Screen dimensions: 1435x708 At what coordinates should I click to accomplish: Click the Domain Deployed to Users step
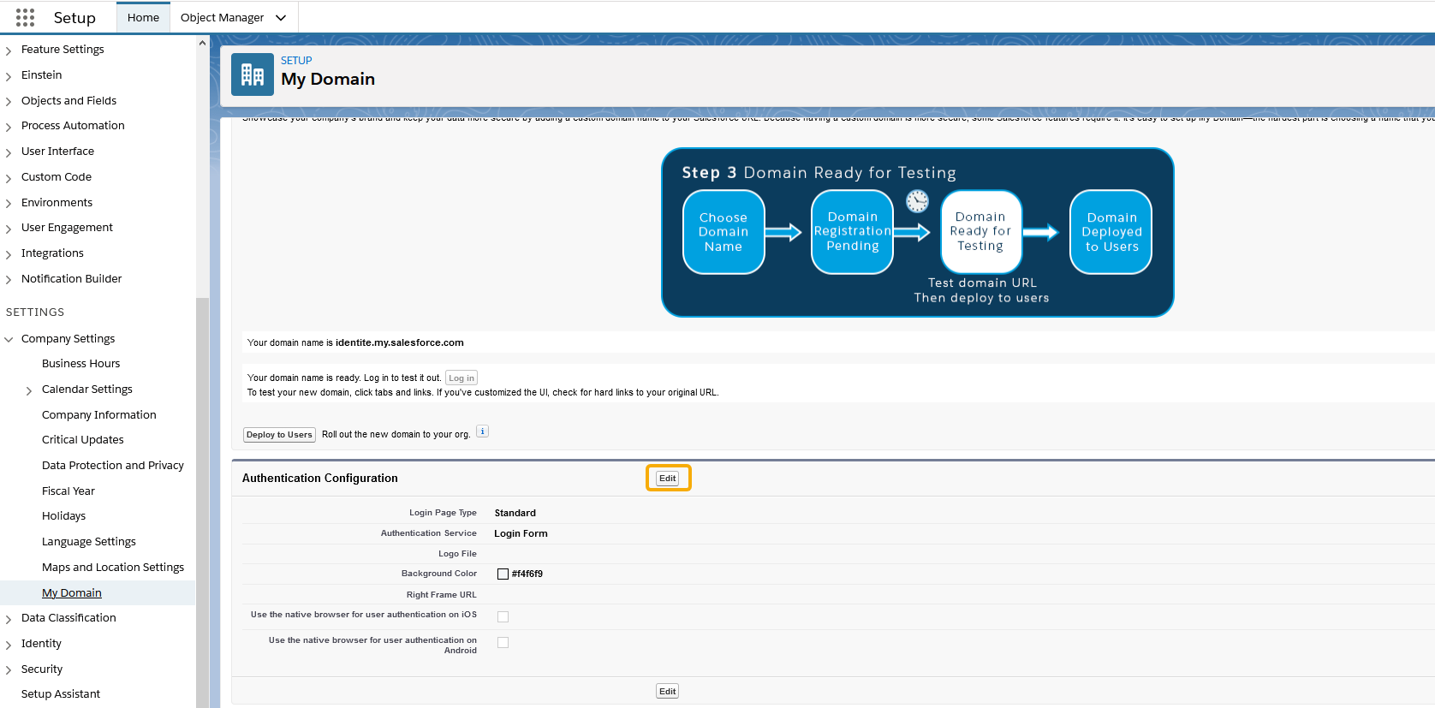point(1110,232)
